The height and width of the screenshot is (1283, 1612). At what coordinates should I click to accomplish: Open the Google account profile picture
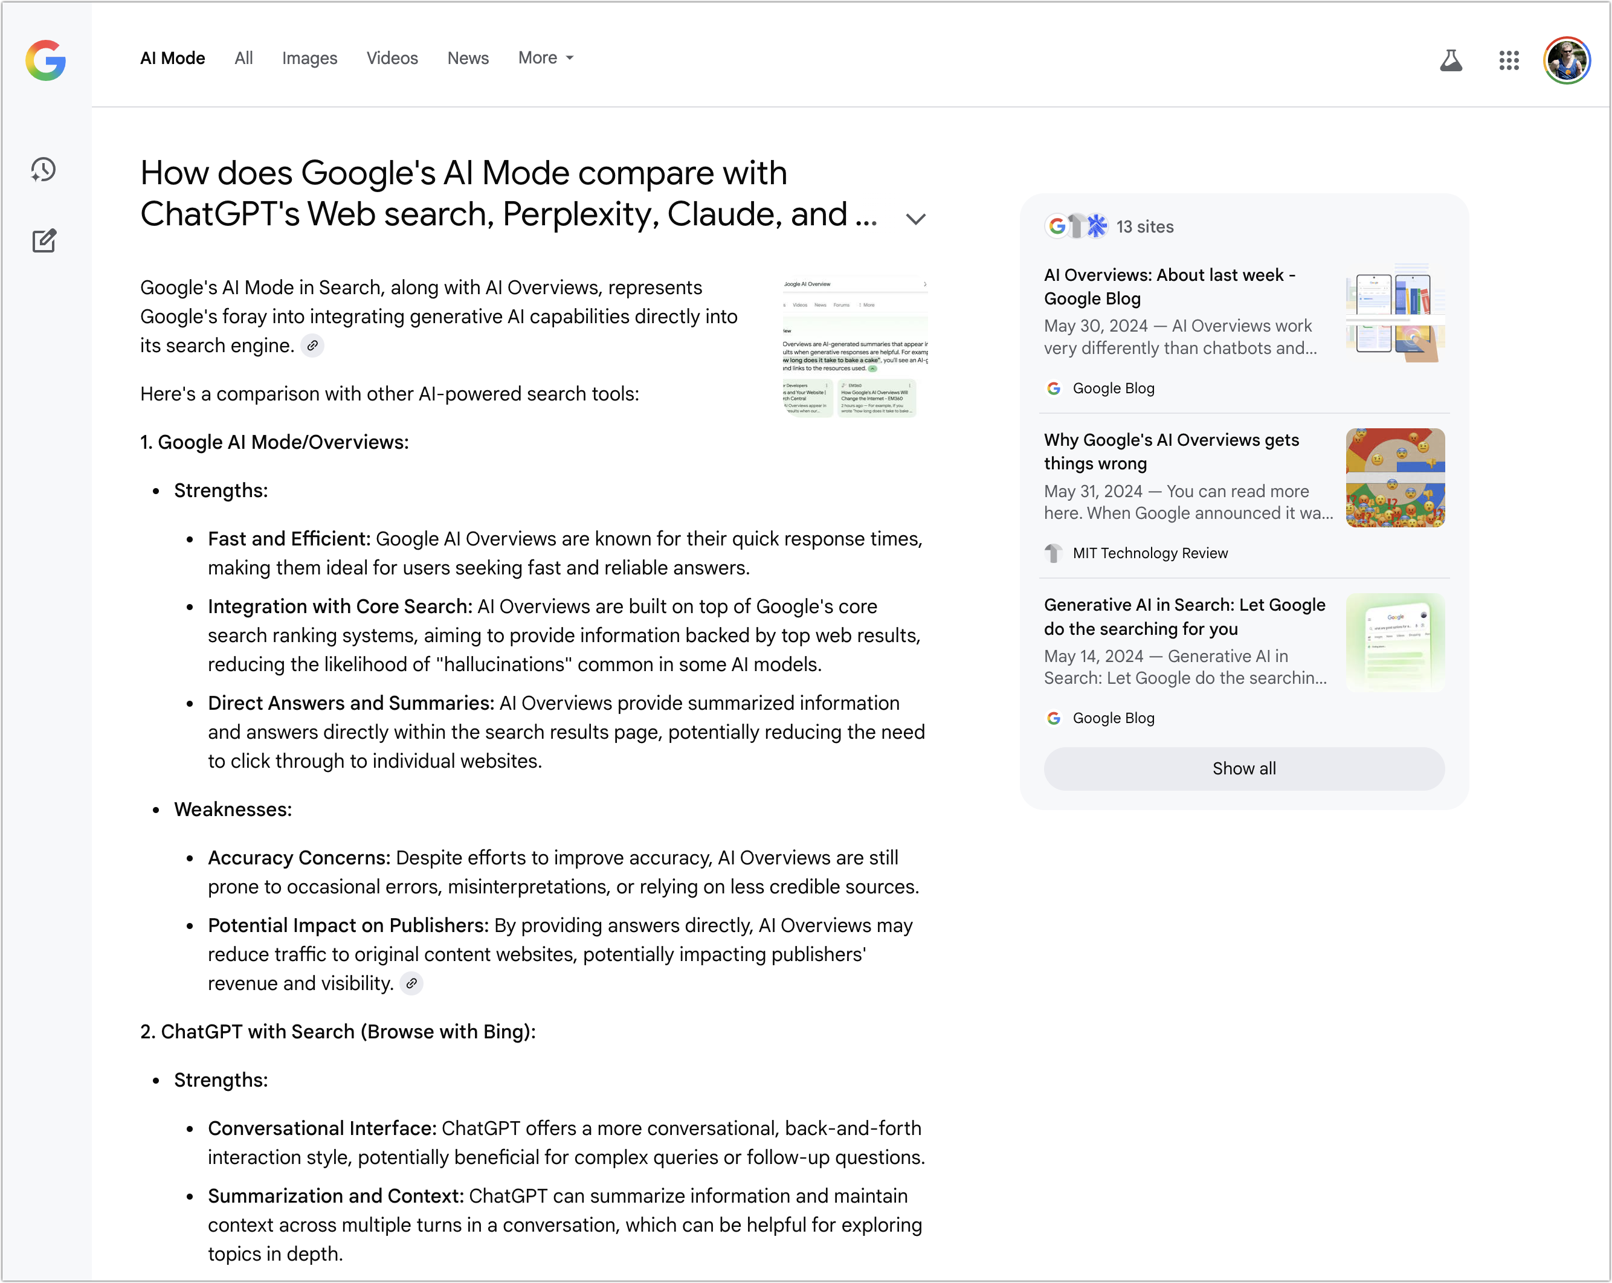point(1567,60)
